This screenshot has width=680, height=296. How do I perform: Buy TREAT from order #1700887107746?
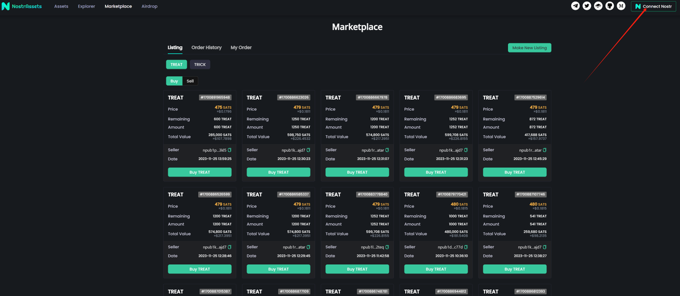click(515, 269)
